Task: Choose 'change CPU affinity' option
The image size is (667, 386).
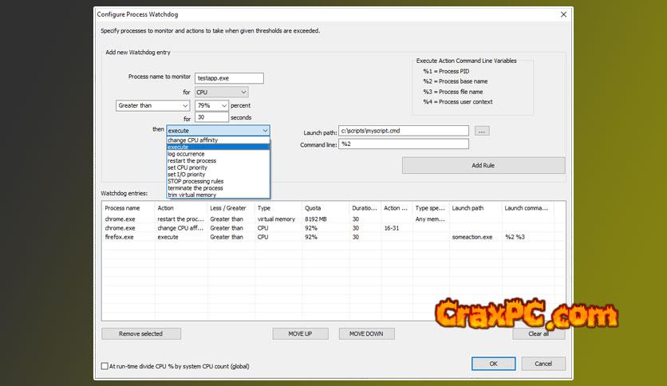Action: pyautogui.click(x=192, y=140)
